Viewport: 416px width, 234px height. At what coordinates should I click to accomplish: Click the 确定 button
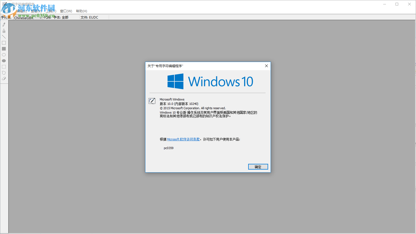(258, 167)
